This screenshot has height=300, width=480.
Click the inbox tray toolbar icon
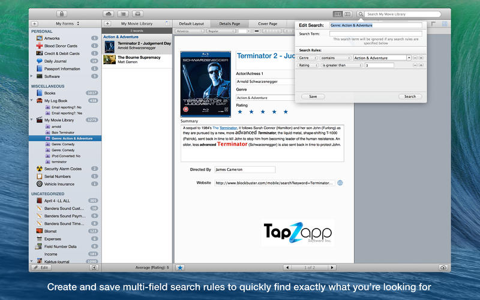[138, 14]
